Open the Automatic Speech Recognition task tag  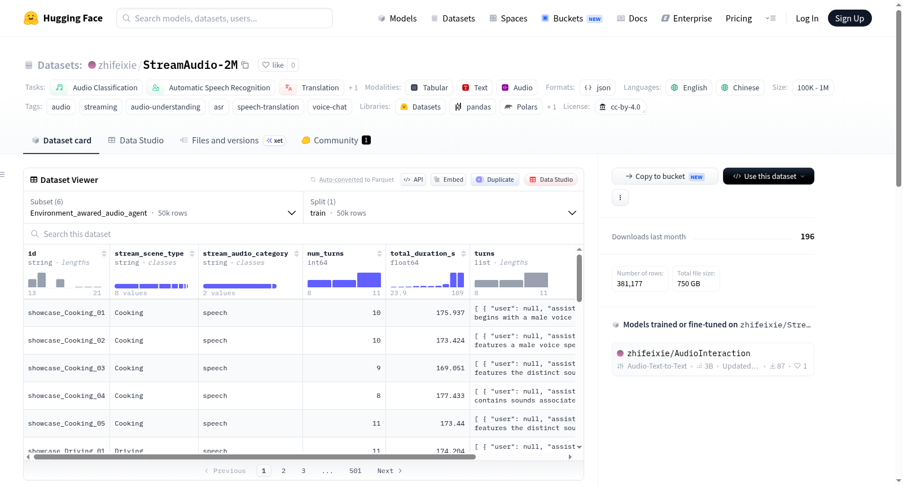point(211,87)
